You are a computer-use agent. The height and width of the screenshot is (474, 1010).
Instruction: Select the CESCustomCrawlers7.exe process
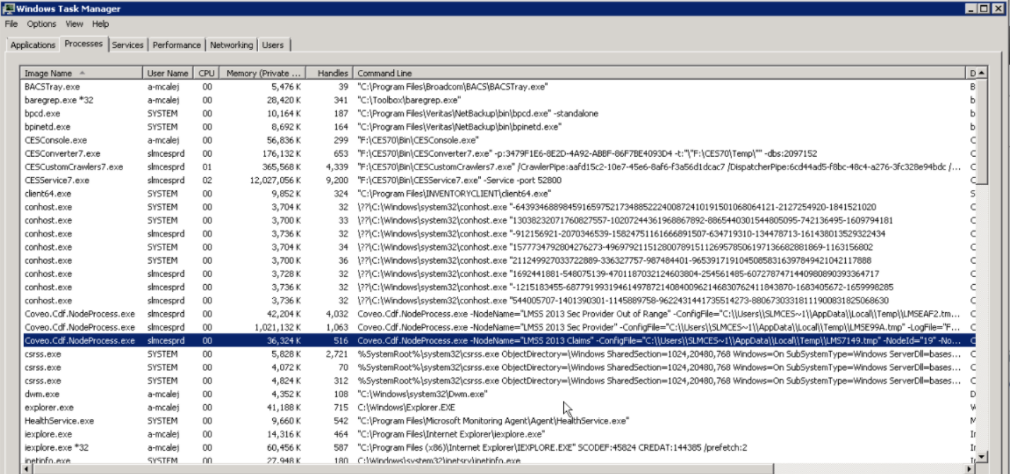tap(499, 167)
